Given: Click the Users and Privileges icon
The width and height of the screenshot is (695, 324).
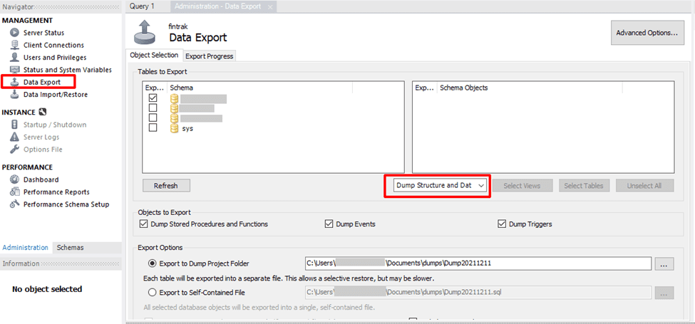Looking at the screenshot, I should [14, 57].
